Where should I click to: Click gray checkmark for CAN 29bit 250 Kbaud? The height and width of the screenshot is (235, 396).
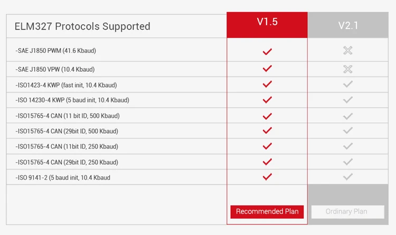(x=347, y=162)
